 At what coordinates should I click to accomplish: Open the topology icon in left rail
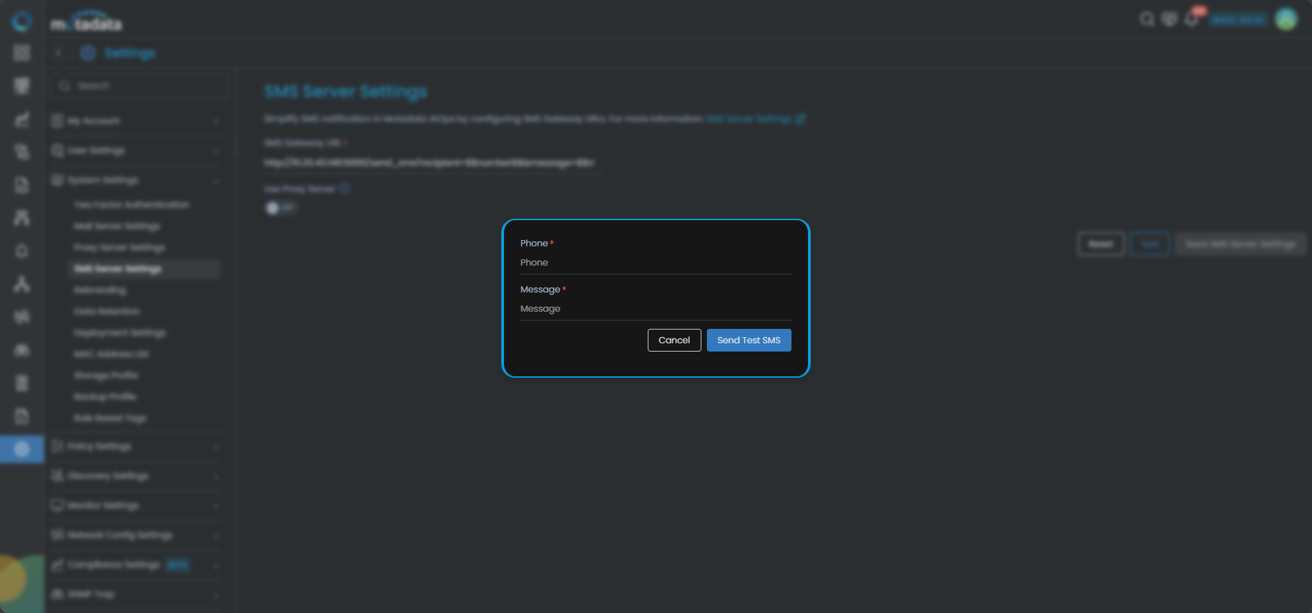[22, 284]
